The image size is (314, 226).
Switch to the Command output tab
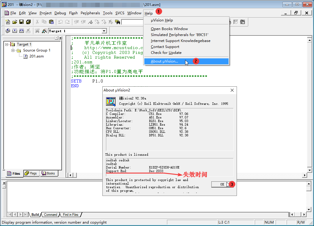click(x=51, y=215)
